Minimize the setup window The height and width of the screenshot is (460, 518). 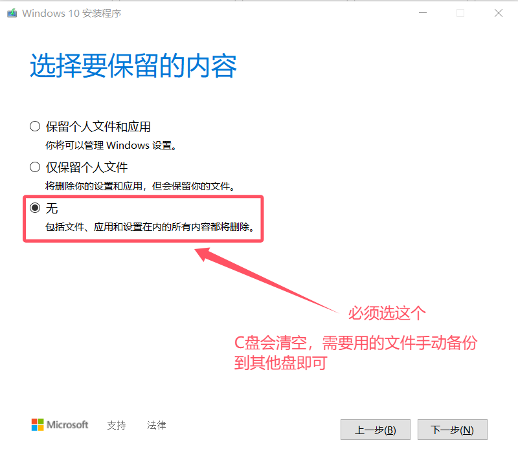tap(423, 13)
